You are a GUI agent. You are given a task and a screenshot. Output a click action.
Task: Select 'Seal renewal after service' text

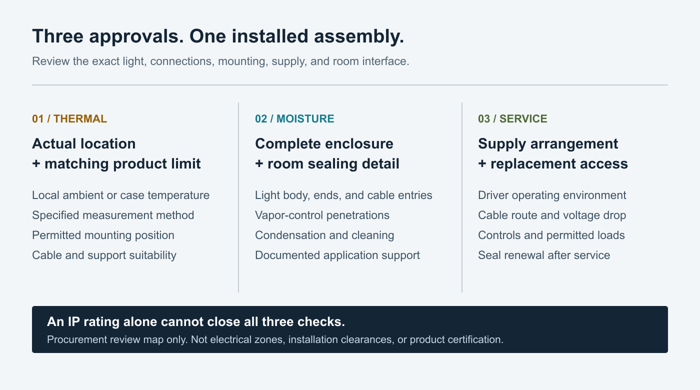click(544, 255)
